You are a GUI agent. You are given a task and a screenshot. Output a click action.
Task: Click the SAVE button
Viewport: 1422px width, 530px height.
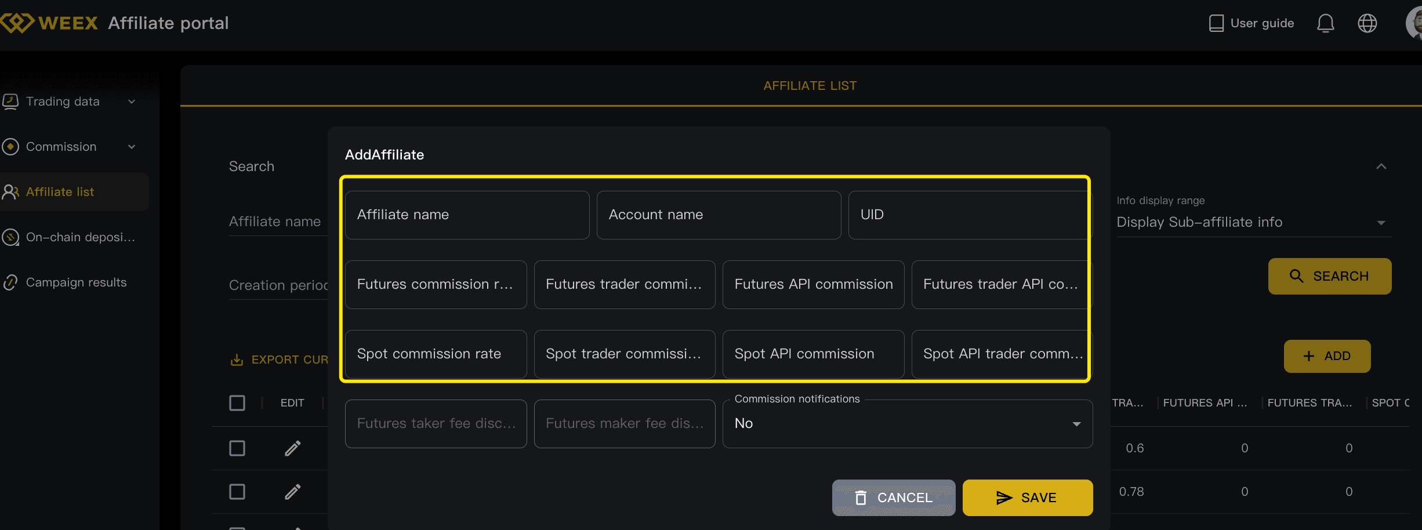pos(1027,498)
